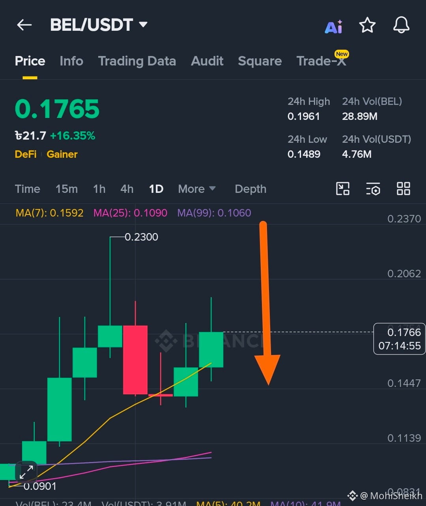Tap the +16.35% change value
Viewport: 426px width, 506px height.
point(73,136)
